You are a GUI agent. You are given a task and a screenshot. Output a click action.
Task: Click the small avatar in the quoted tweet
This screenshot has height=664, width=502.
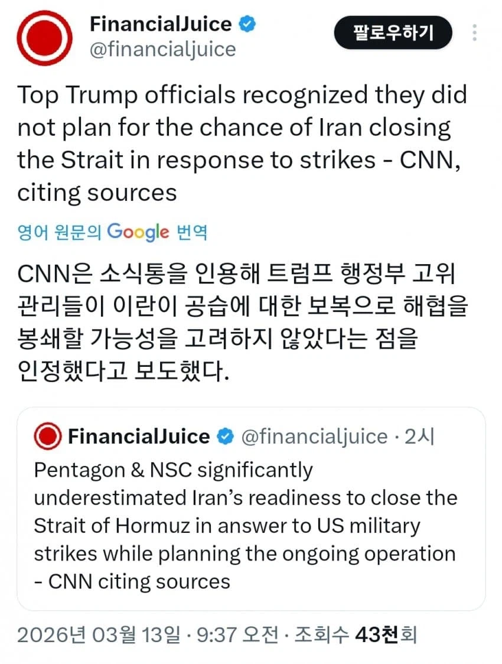pos(47,437)
